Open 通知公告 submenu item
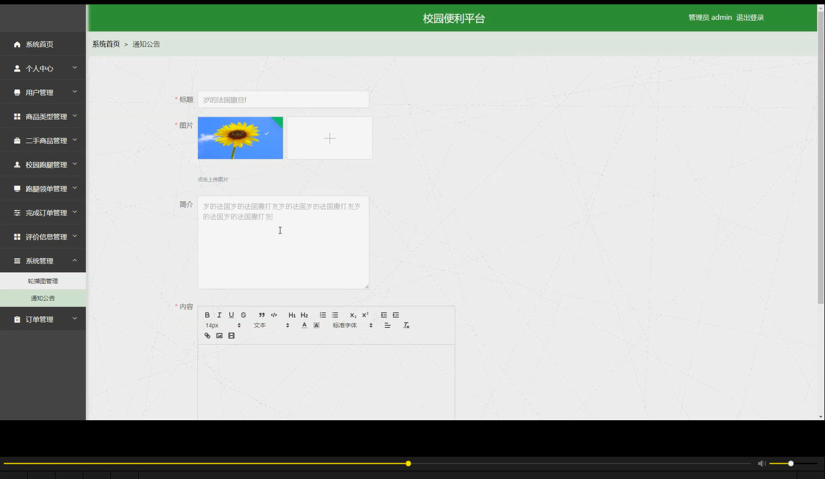The width and height of the screenshot is (825, 479). point(43,298)
